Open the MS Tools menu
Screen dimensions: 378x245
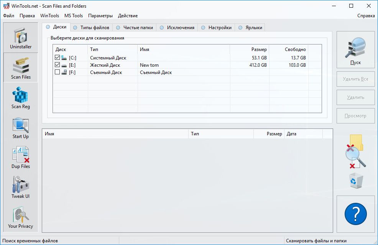74,16
